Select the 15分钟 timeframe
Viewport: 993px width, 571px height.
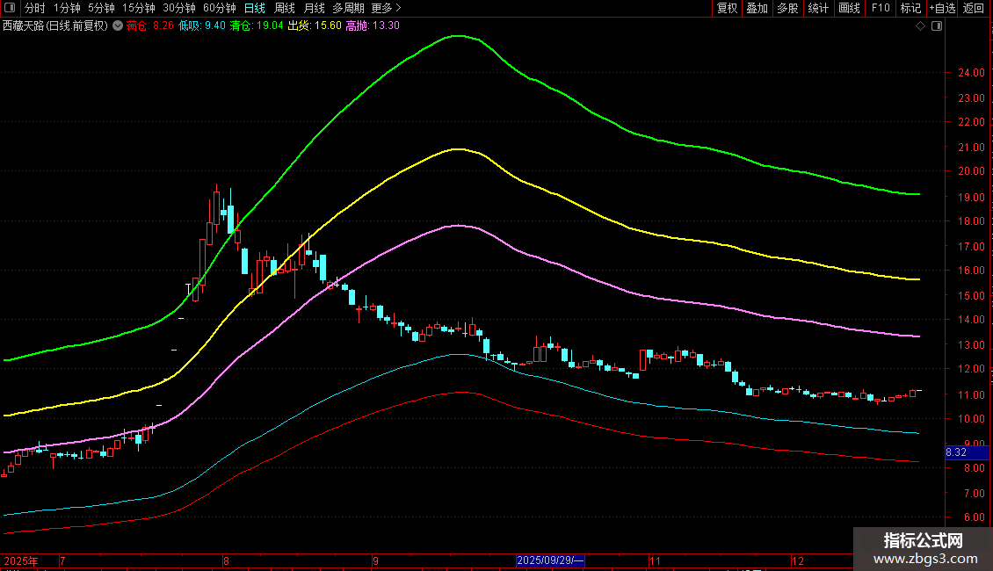139,8
